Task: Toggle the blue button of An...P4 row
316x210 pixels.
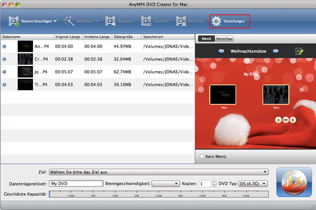Action: click(x=4, y=46)
